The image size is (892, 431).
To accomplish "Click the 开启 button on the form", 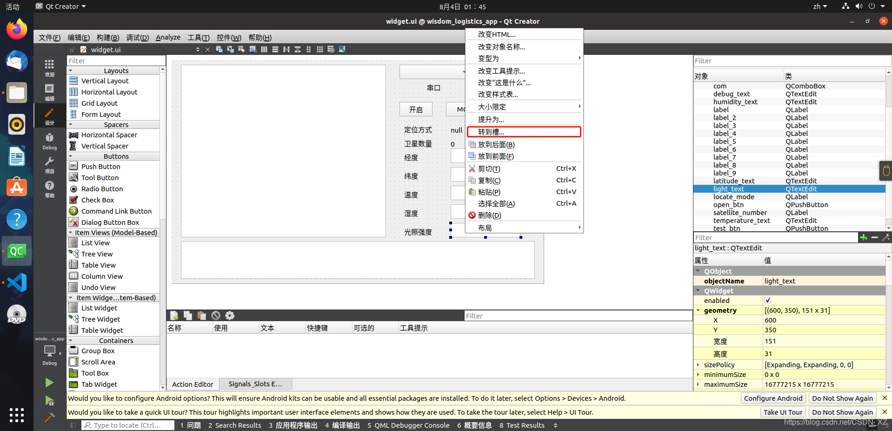I will point(416,109).
